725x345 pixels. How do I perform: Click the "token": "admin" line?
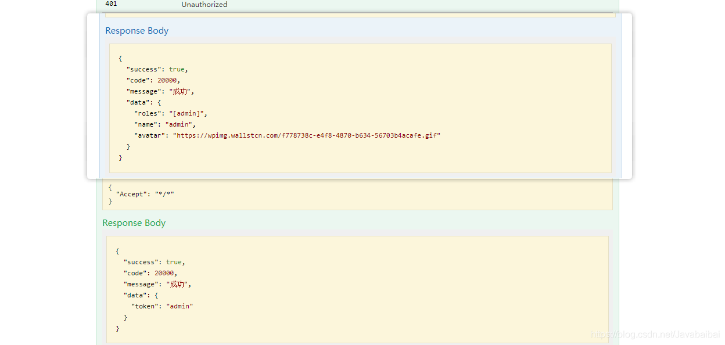(162, 306)
